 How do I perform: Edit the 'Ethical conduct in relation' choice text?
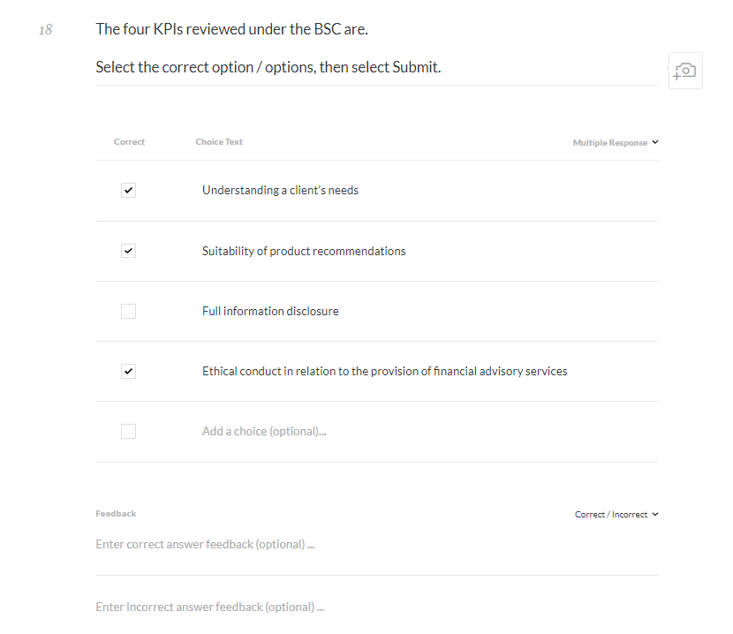(384, 372)
